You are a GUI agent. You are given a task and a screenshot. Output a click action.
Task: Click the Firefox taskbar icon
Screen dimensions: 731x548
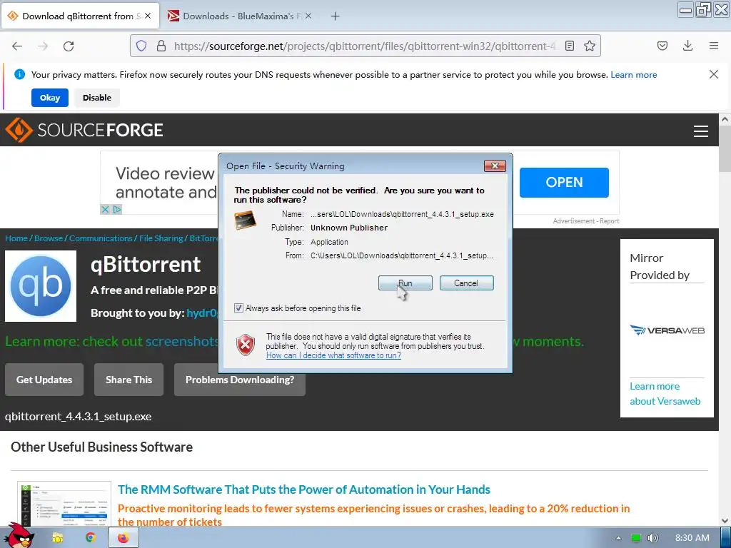click(123, 538)
